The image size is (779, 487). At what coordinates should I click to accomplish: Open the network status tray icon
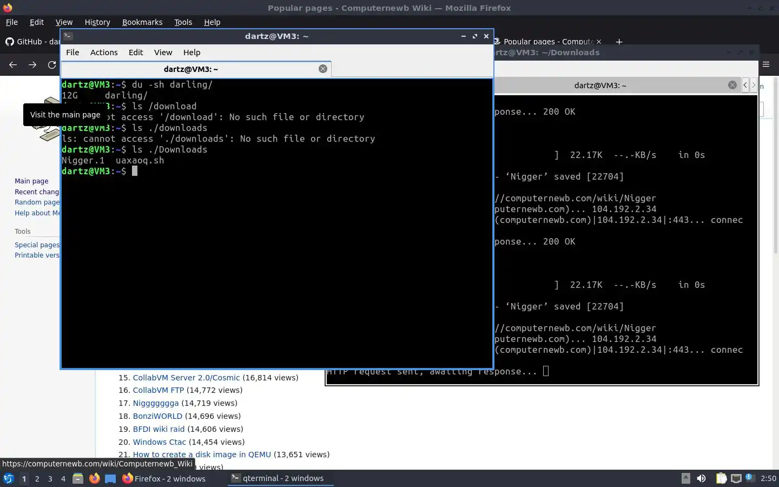point(736,478)
